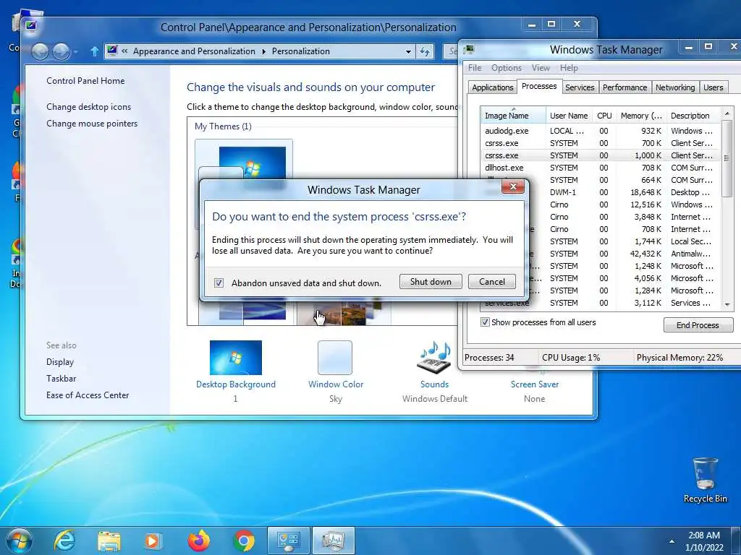Image resolution: width=741 pixels, height=555 pixels.
Task: Expand the address bar history dropdown
Action: tap(408, 51)
